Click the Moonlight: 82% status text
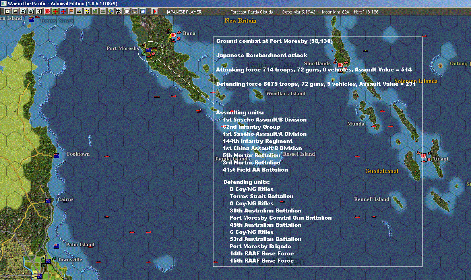471x280 pixels. [x=336, y=12]
